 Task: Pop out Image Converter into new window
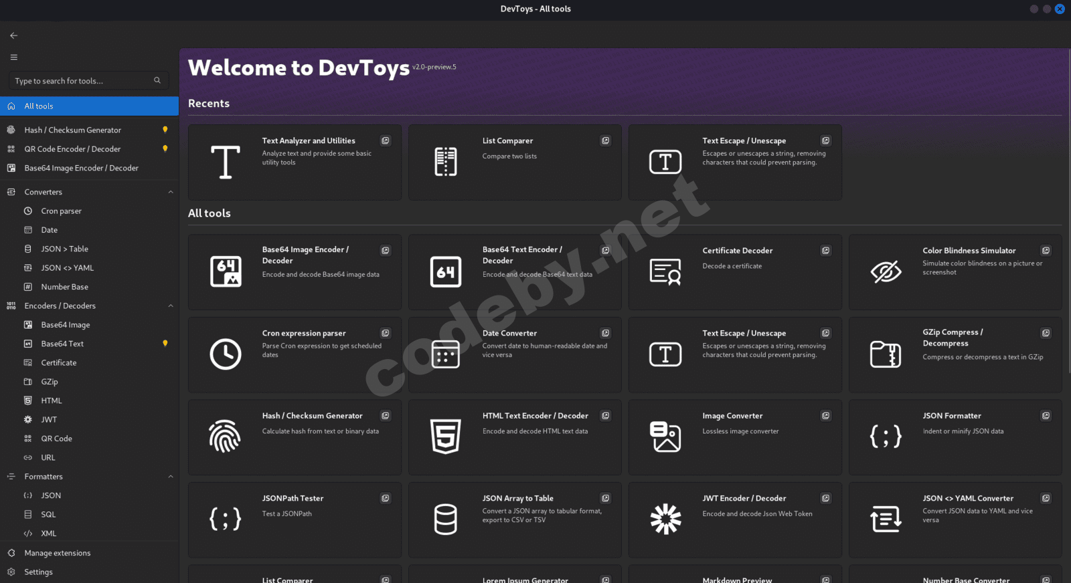pyautogui.click(x=826, y=416)
